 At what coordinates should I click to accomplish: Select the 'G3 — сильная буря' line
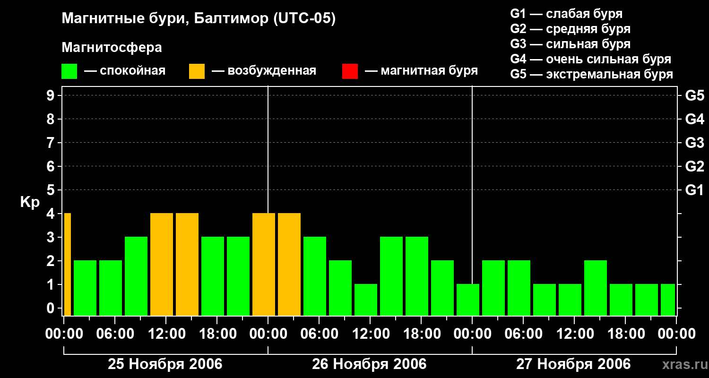pyautogui.click(x=570, y=44)
